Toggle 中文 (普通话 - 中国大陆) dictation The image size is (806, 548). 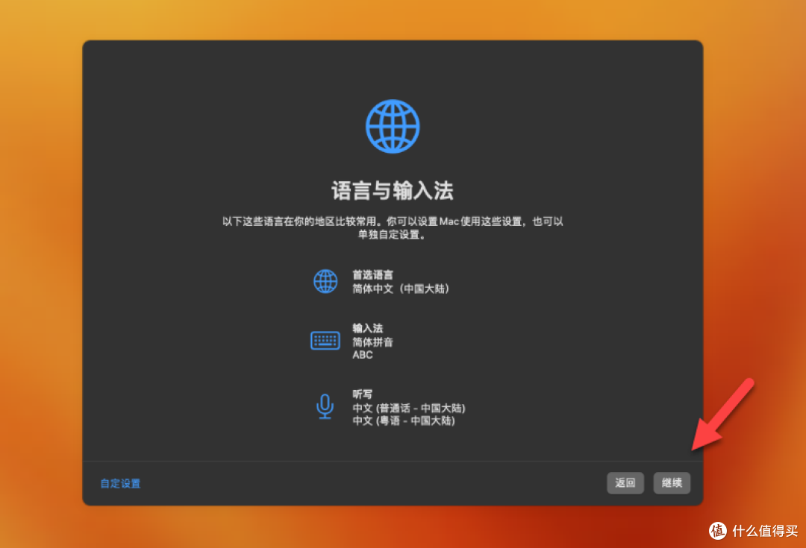pos(409,408)
